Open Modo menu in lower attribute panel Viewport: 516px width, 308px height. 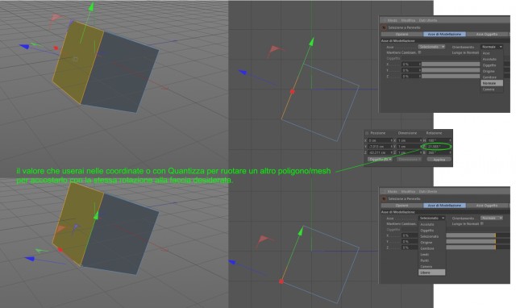click(393, 192)
